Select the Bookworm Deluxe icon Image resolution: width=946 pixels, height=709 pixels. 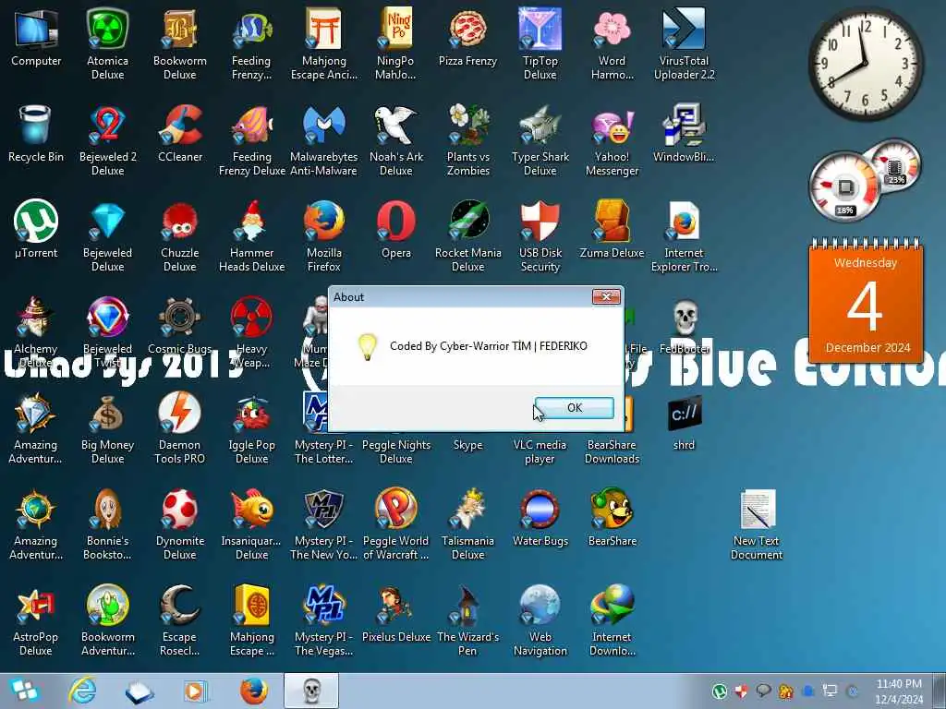[x=180, y=43]
